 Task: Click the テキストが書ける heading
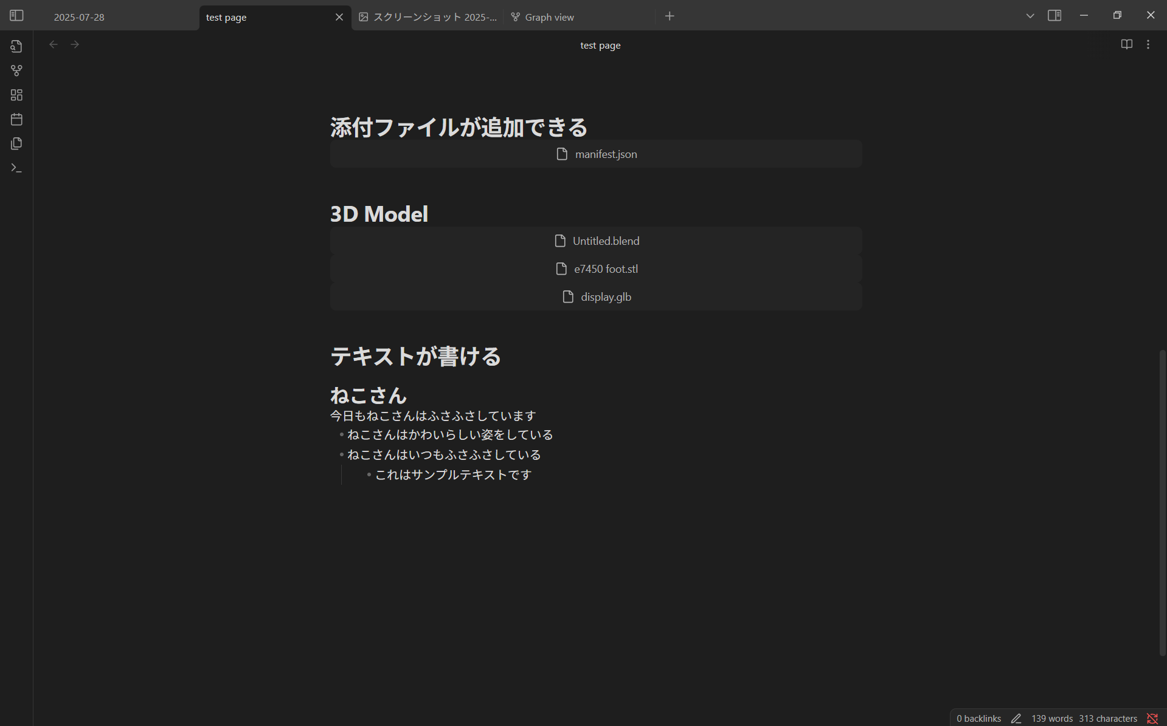tap(415, 356)
